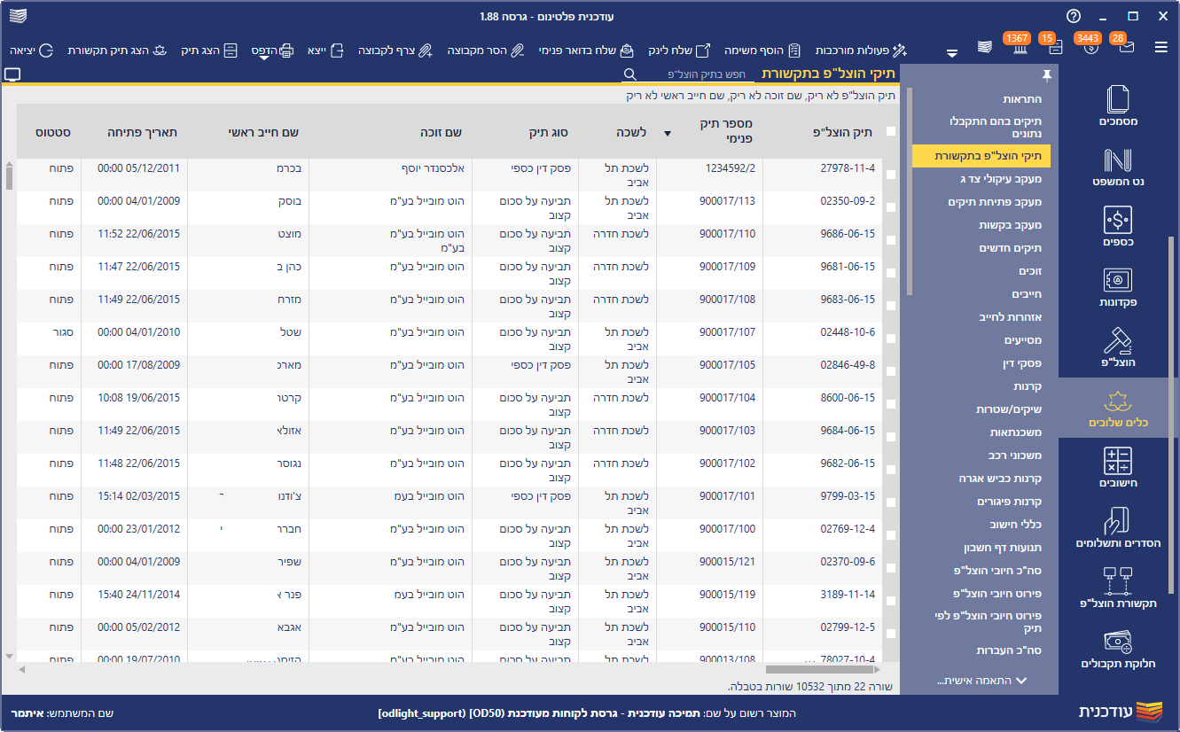
Task: Open כספים finances sidebar module
Action: (x=1118, y=227)
